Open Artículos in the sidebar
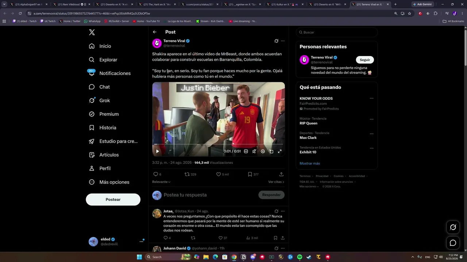 tap(104, 155)
